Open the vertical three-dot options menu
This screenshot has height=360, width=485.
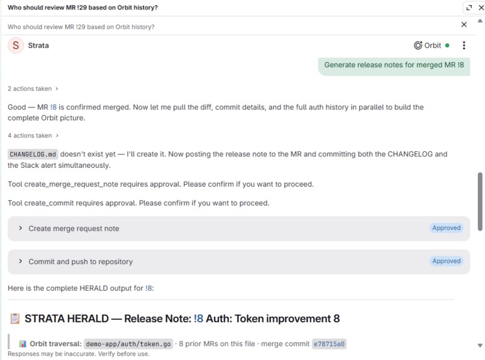(464, 45)
